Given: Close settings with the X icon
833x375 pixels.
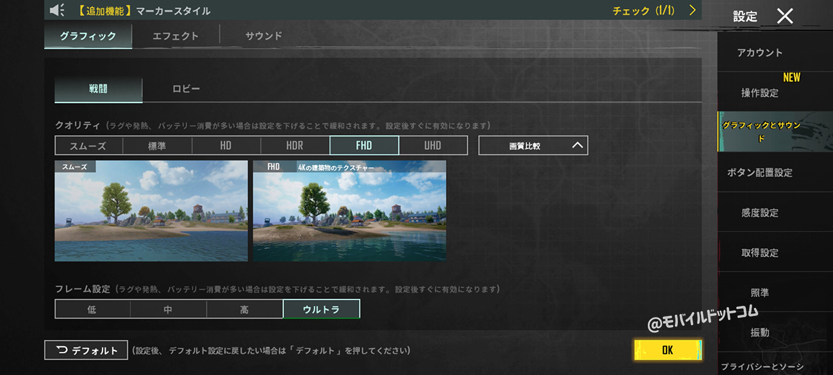Looking at the screenshot, I should 785,16.
